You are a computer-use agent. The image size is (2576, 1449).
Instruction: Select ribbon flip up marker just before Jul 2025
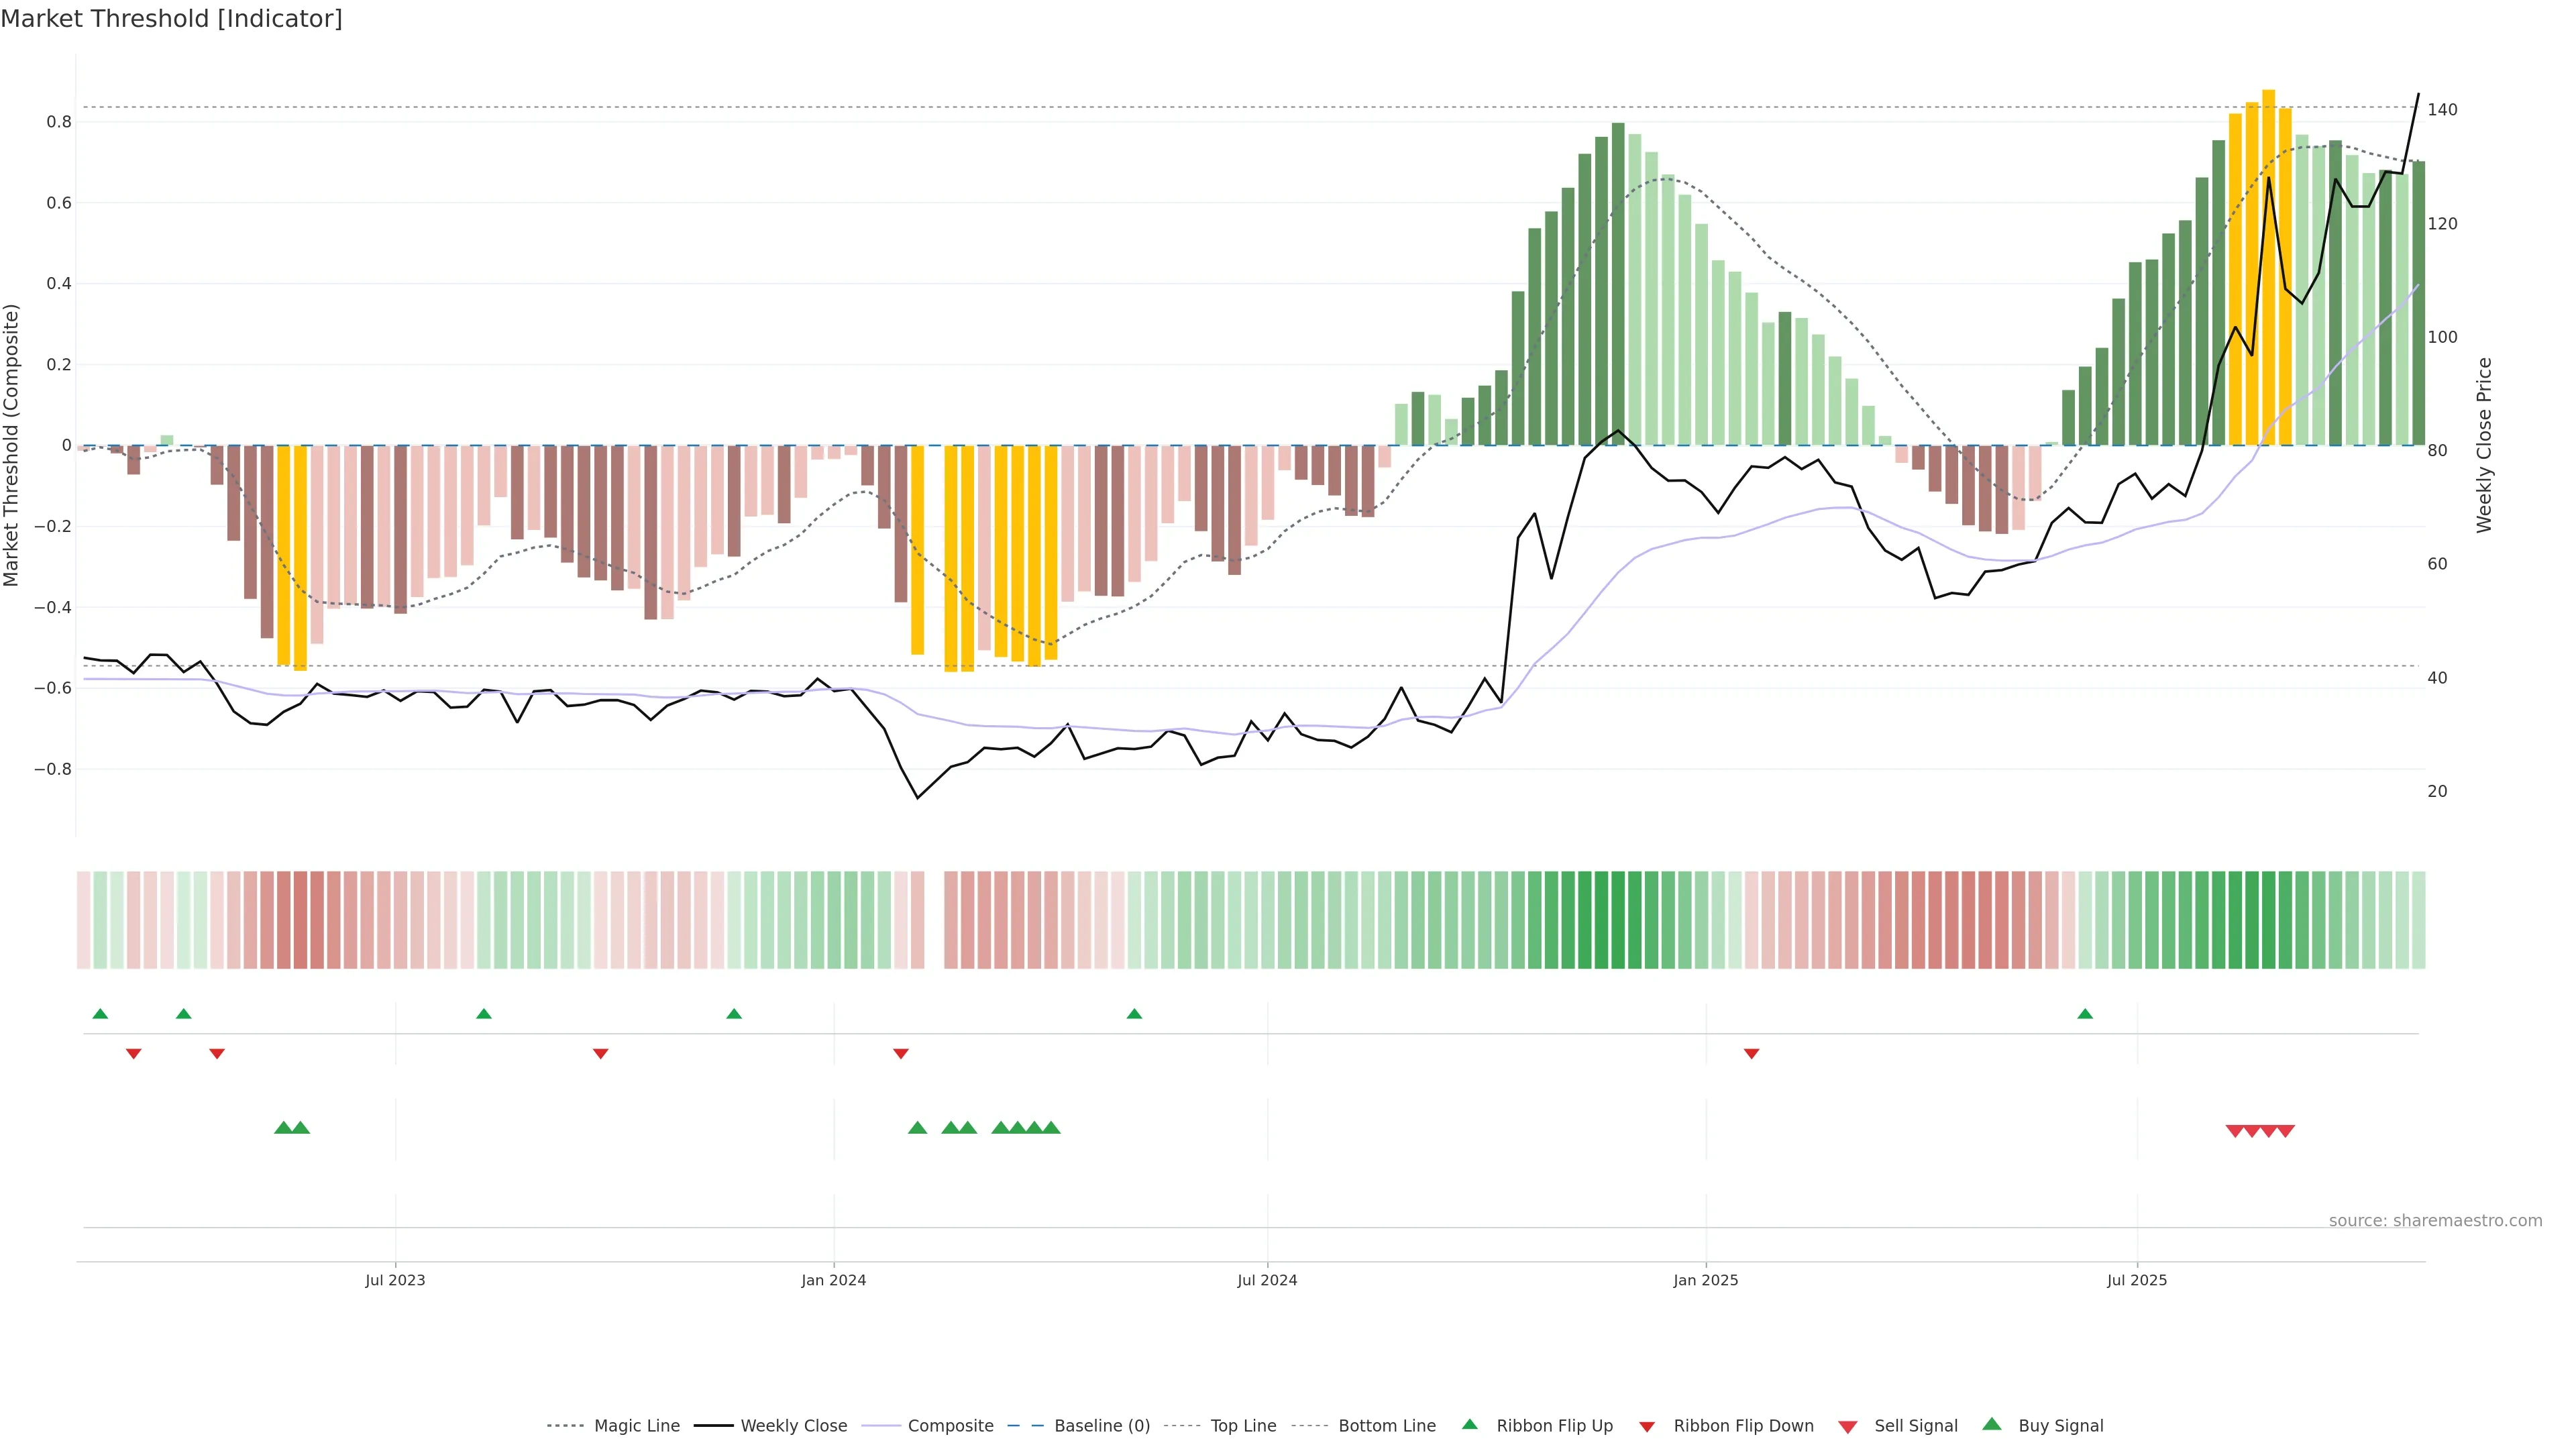(x=2085, y=1014)
